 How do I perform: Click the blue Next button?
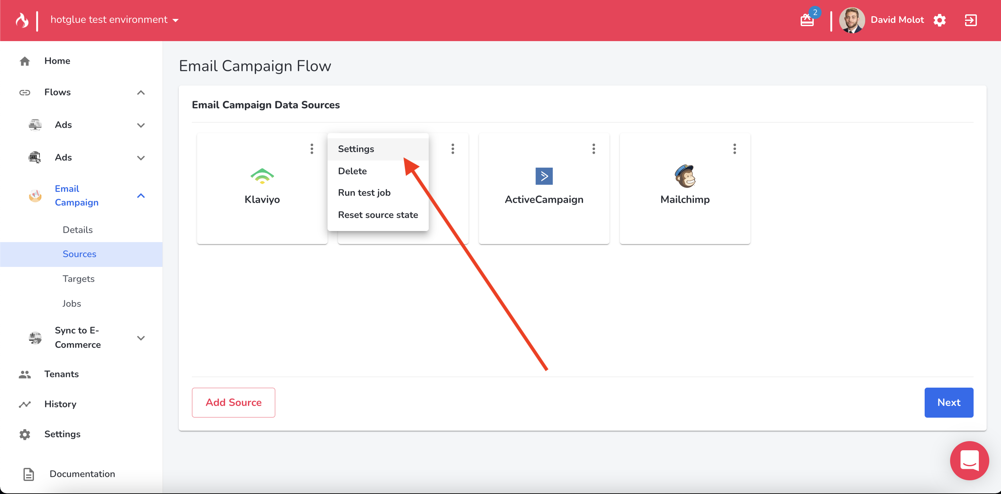coord(948,402)
